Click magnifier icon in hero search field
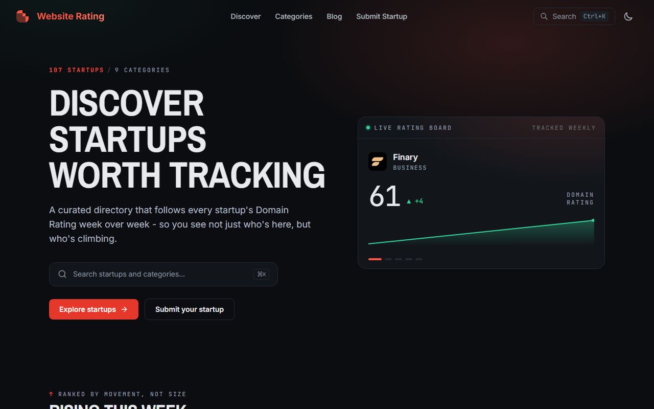This screenshot has width=654, height=409. point(62,274)
